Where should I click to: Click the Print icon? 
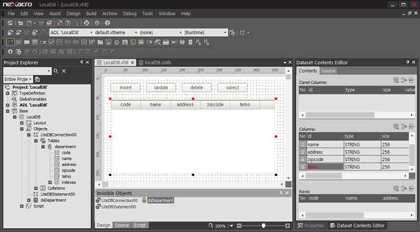[87, 23]
